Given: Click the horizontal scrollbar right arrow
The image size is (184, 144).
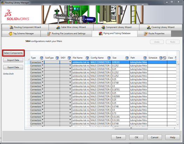Looking at the screenshot, I should tap(175, 128).
